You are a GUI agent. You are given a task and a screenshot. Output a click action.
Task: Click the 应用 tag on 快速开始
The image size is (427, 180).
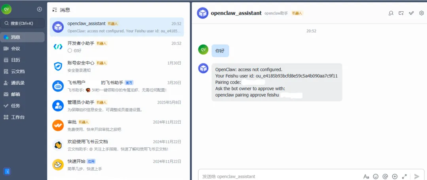[x=91, y=161]
